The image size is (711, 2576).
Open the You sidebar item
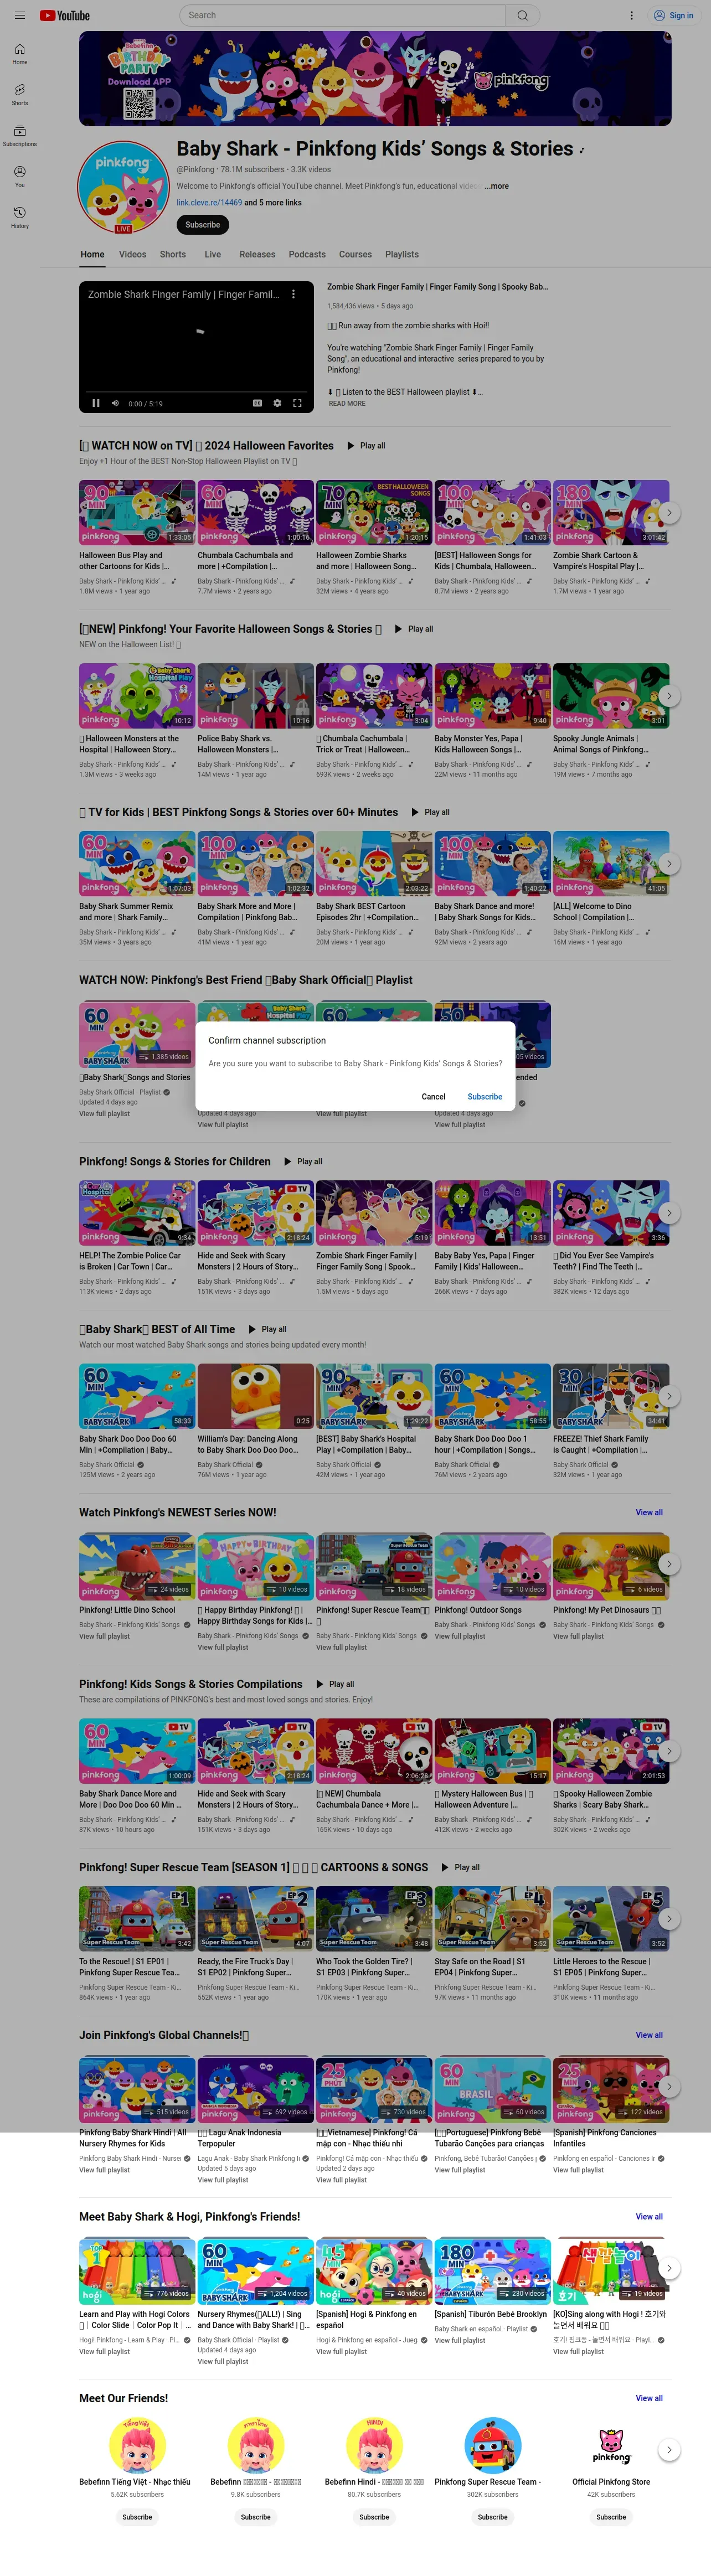[20, 177]
